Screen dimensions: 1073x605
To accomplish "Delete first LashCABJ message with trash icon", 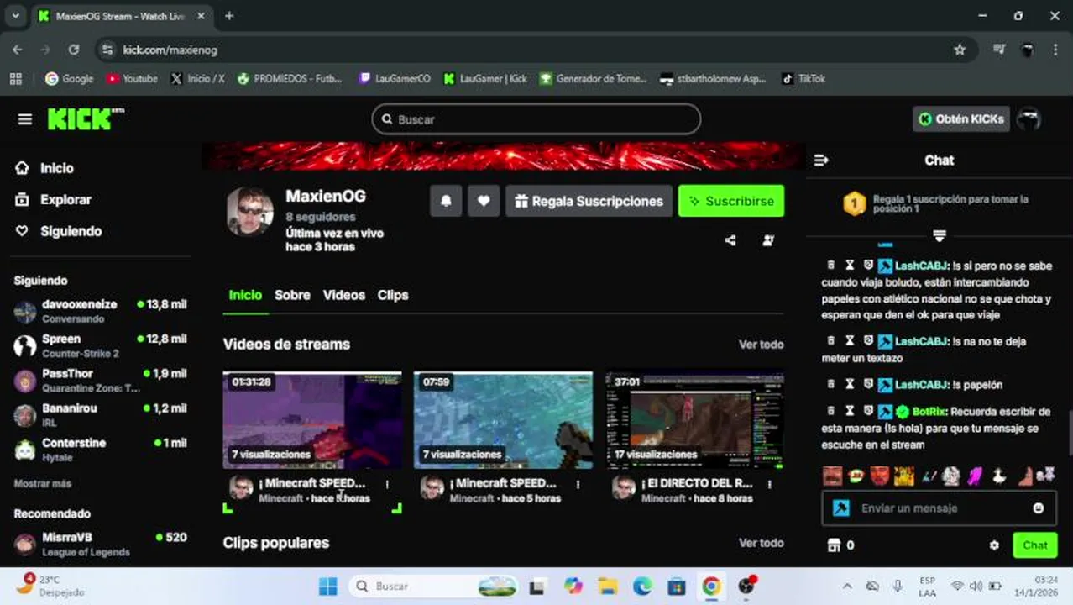I will [x=831, y=266].
